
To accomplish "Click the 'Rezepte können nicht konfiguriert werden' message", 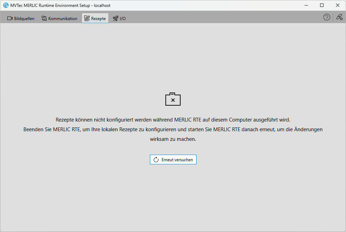I will [x=173, y=120].
